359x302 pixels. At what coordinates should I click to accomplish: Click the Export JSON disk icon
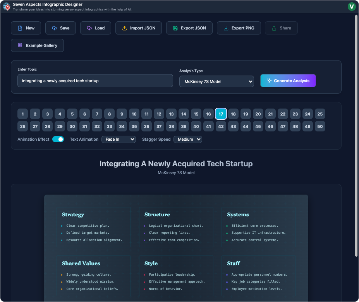[175, 28]
